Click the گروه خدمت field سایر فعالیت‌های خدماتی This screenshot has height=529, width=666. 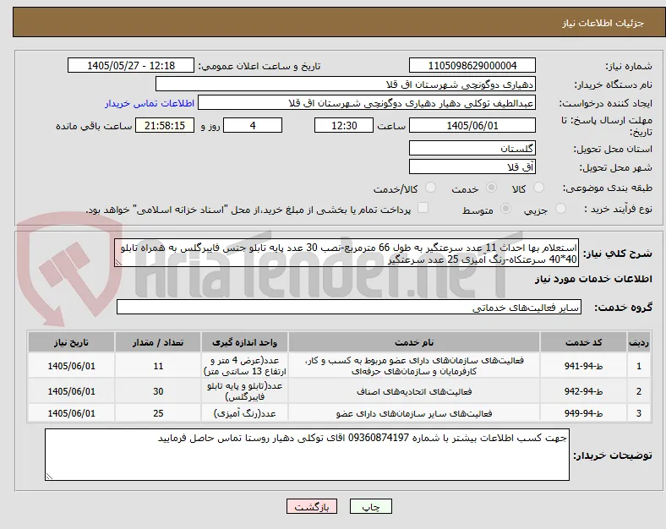(x=349, y=307)
